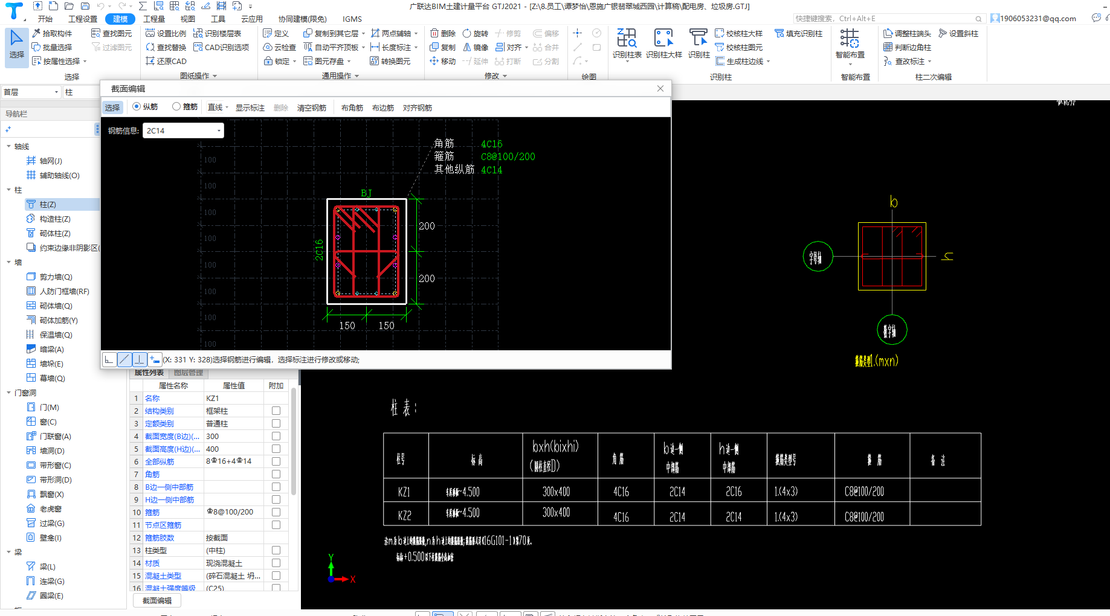Open the 钢筋信息 2C14 dropdown
Viewport: 1110px width, 616px height.
click(183, 130)
